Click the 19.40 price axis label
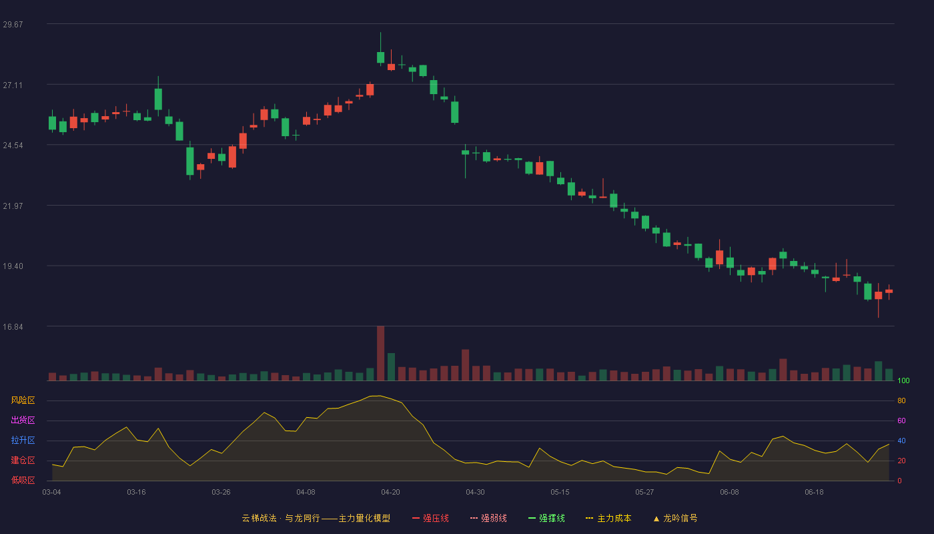The width and height of the screenshot is (934, 534). 13,266
